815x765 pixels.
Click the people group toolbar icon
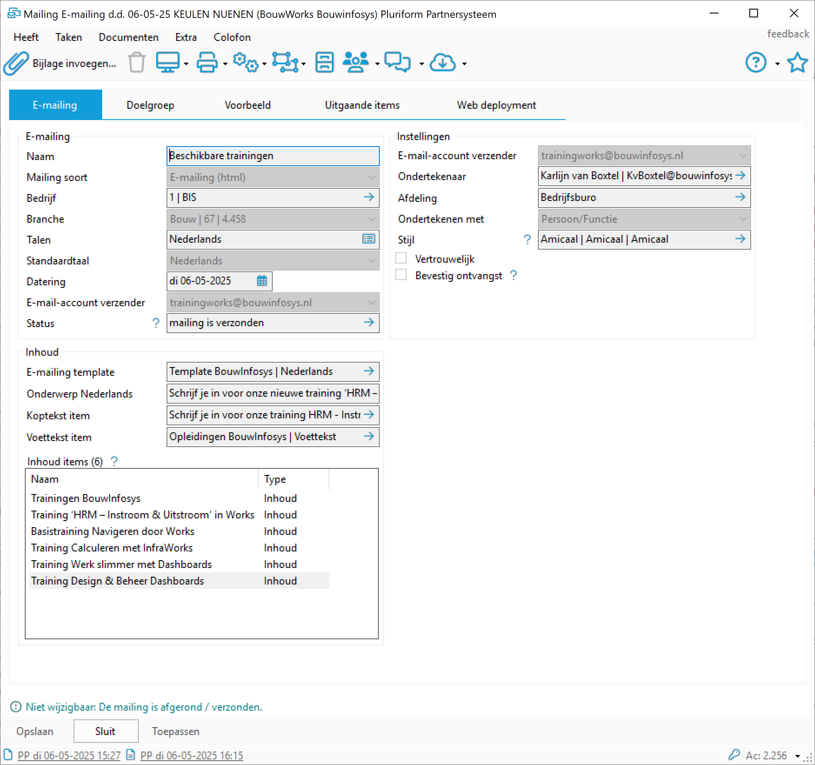355,63
